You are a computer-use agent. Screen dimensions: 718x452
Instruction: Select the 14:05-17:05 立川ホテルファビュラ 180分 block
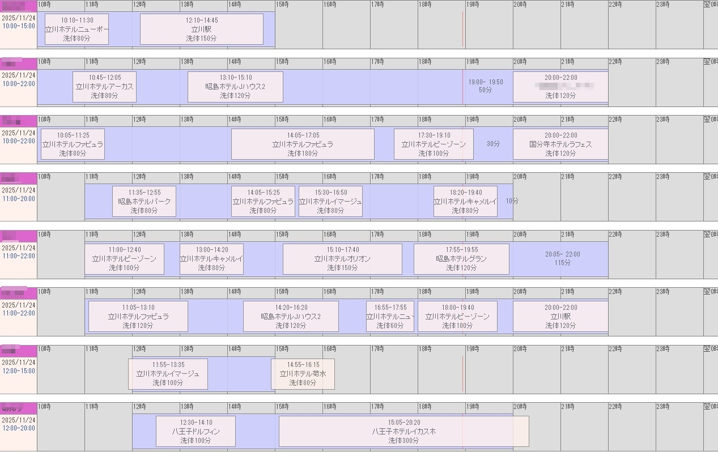(303, 144)
